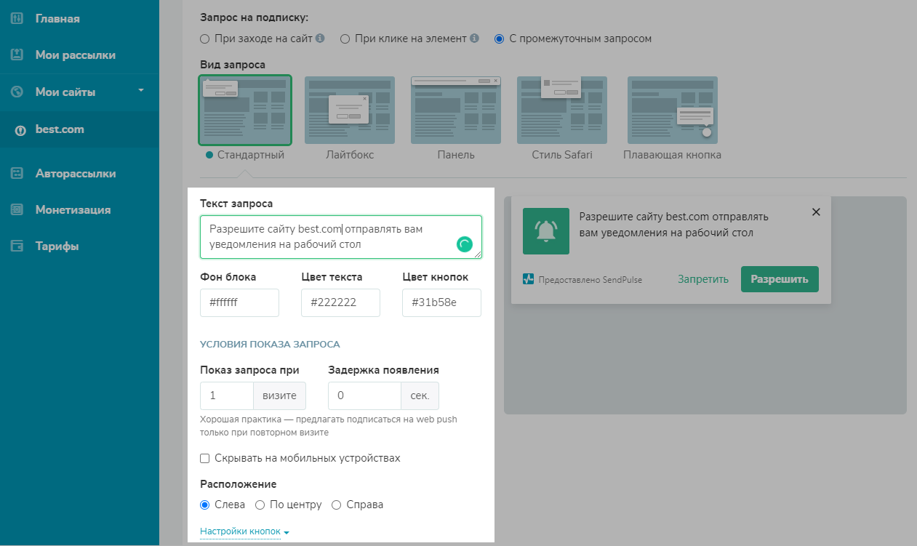917x546 pixels.
Task: Open Монетизация in the sidebar
Action: pyautogui.click(x=73, y=210)
